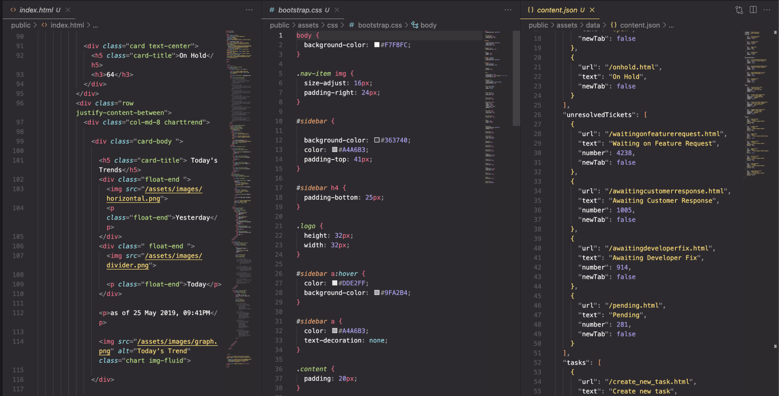Open More Actions for index.html group
The width and height of the screenshot is (779, 396).
(x=249, y=10)
